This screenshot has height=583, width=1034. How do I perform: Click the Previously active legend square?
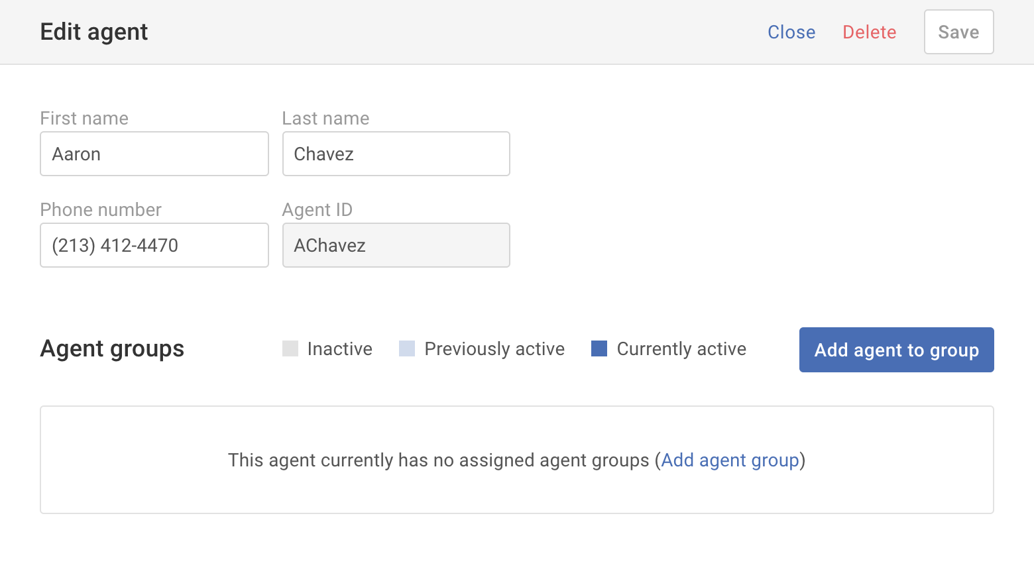406,348
